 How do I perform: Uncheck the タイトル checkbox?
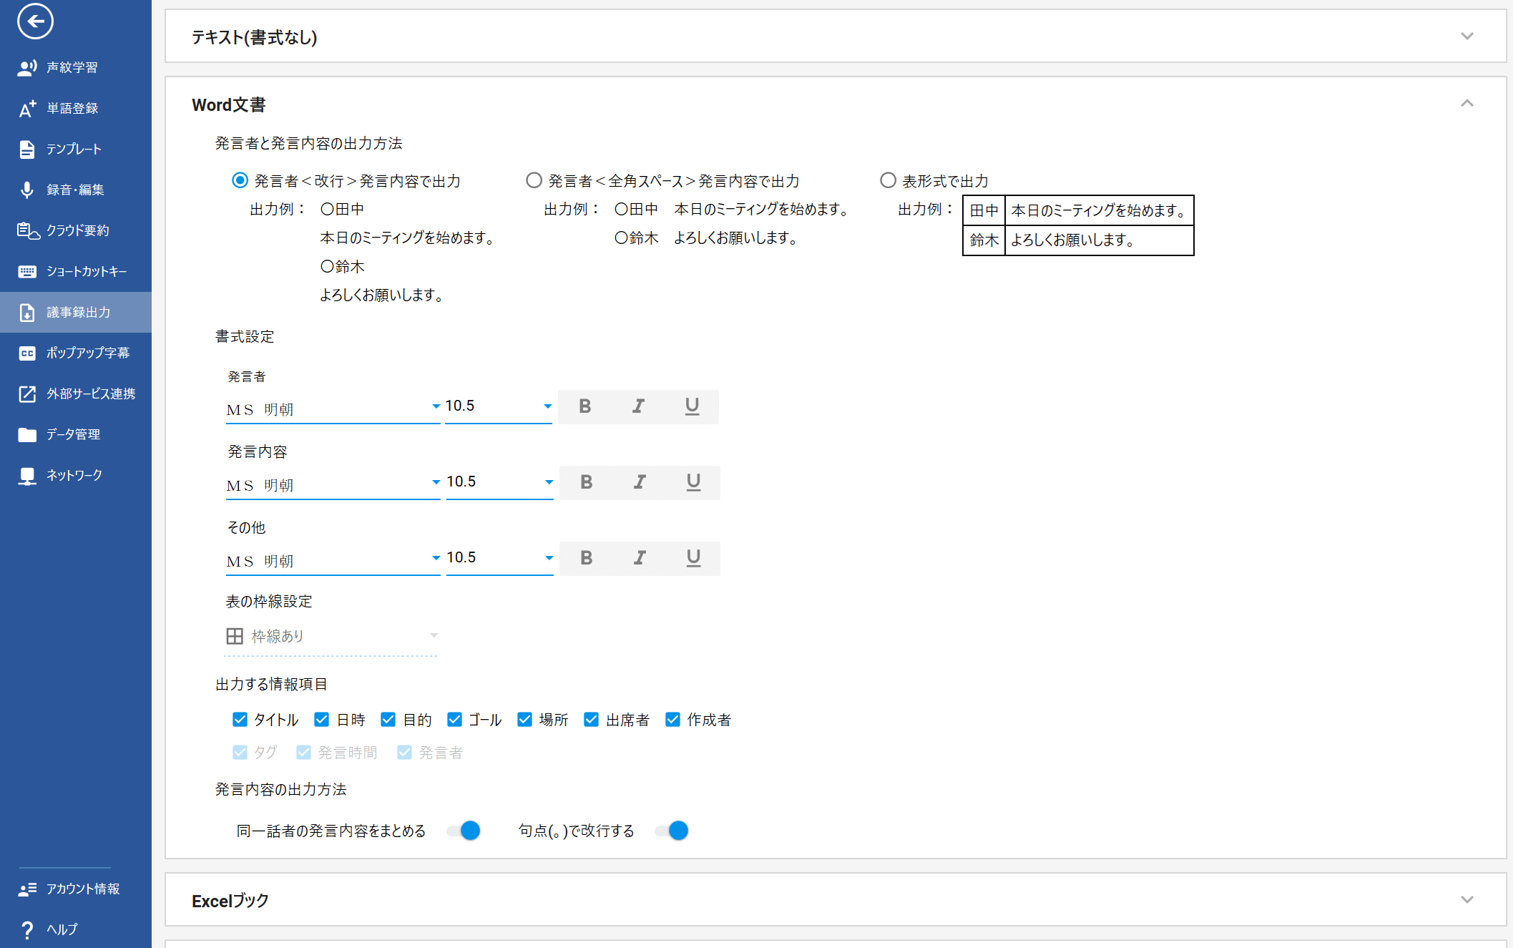pos(240,720)
